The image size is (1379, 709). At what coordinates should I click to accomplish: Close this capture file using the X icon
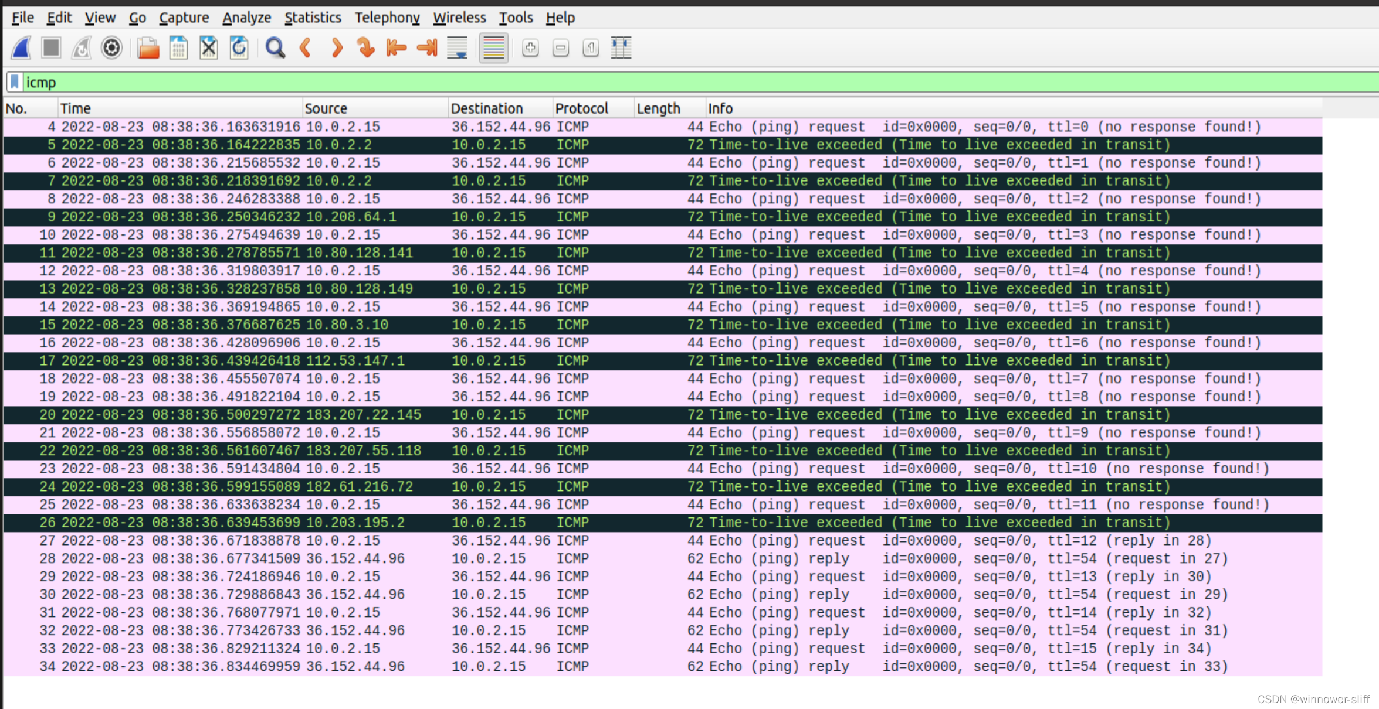pyautogui.click(x=209, y=48)
